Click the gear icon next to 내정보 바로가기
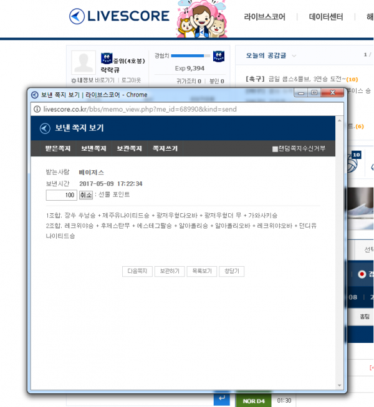The image size is (374, 407). click(x=74, y=81)
